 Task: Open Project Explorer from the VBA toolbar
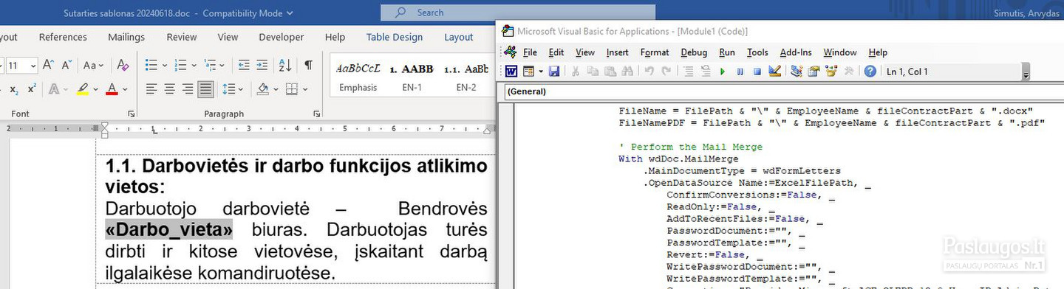click(797, 72)
